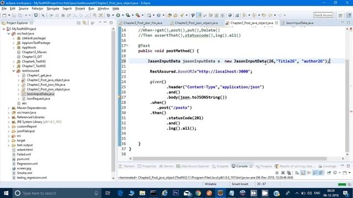Toggle Mark Occurrences in the toolbar
This screenshot has width=353, height=198.
point(199,15)
